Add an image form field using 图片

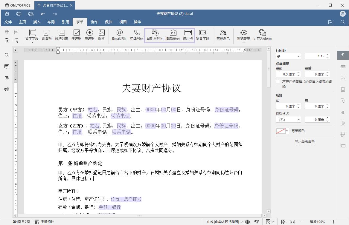point(101,35)
